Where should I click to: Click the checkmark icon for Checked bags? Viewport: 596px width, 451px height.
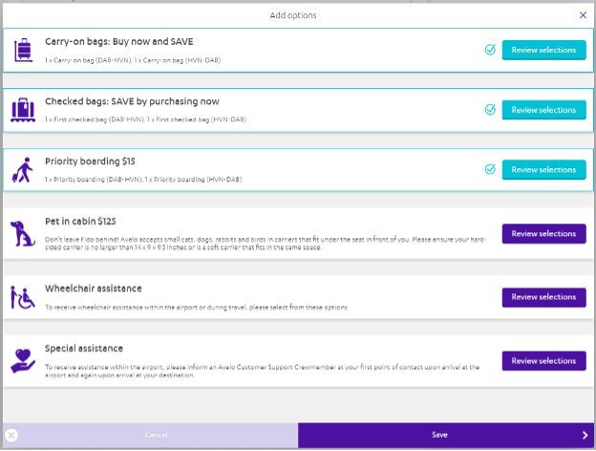[490, 110]
